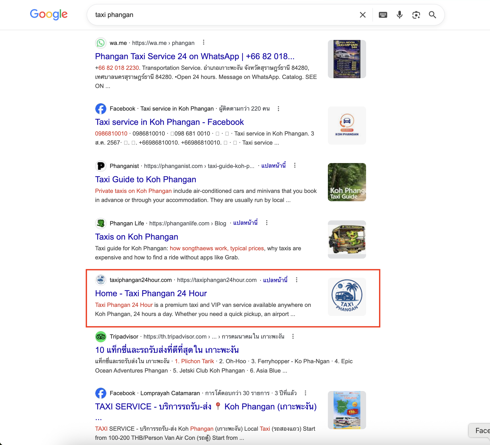The width and height of the screenshot is (490, 445).
Task: Submit search with magnifying glass icon
Action: (x=433, y=15)
